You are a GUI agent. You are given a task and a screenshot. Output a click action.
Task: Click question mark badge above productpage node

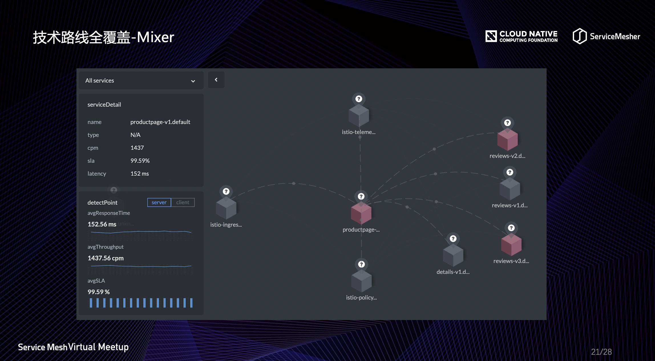(361, 196)
